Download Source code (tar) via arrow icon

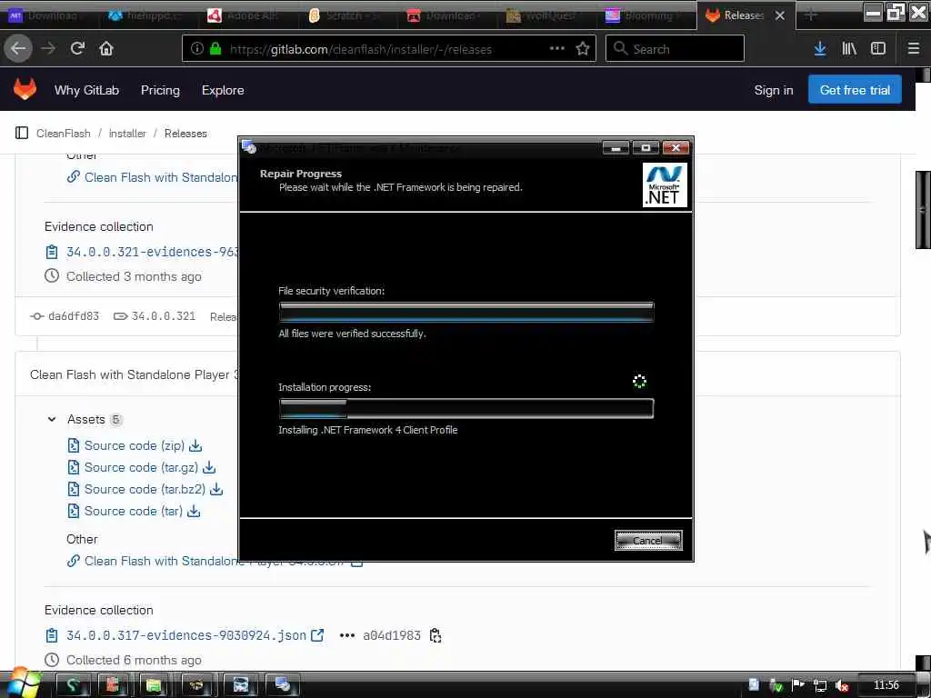coord(194,511)
